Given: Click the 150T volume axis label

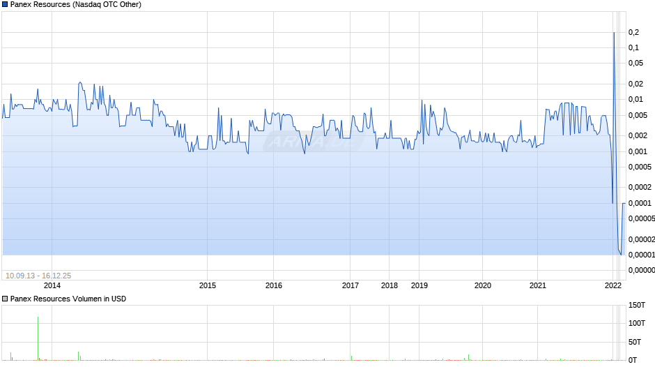Looking at the screenshot, I should [x=637, y=305].
